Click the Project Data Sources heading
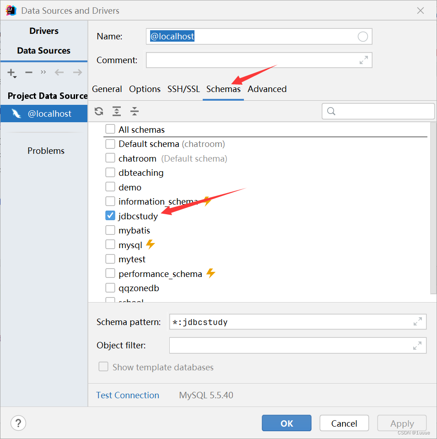 48,96
